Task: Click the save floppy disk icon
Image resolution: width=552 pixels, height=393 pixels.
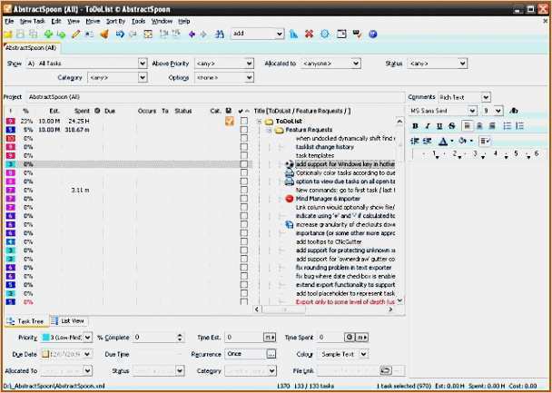Action: [x=20, y=34]
